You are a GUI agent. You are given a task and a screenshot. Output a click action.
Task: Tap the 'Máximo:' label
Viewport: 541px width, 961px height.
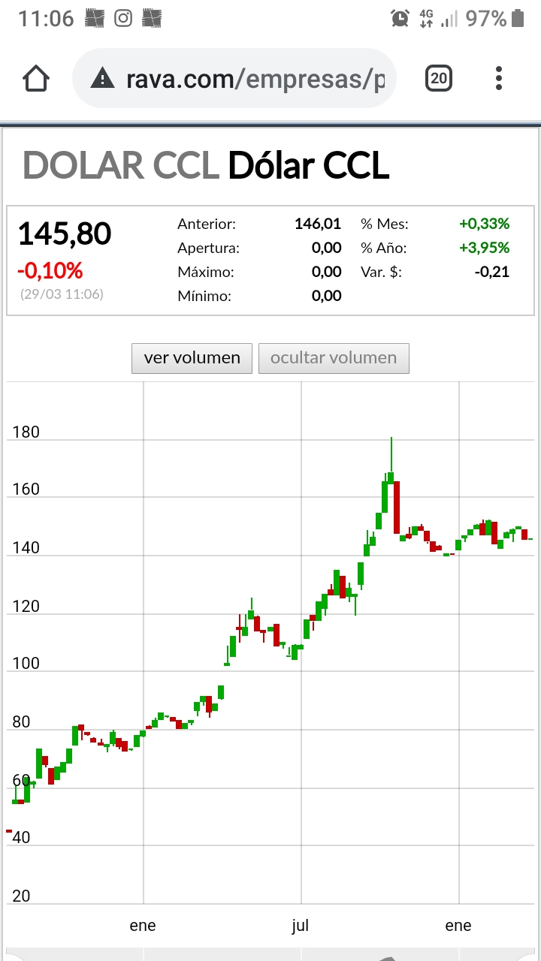[205, 272]
